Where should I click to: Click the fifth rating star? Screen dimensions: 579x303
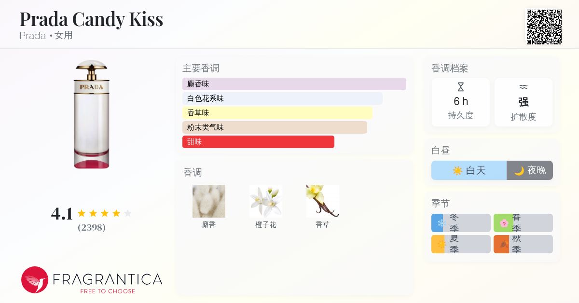pos(128,213)
